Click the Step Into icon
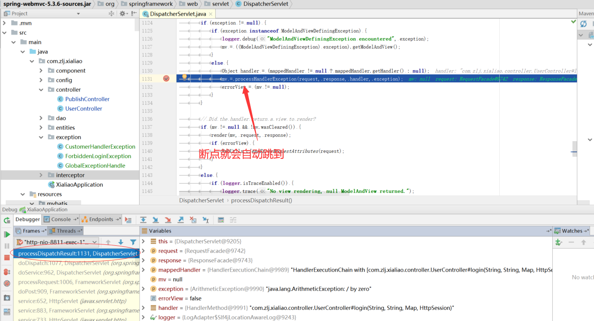 (x=156, y=219)
